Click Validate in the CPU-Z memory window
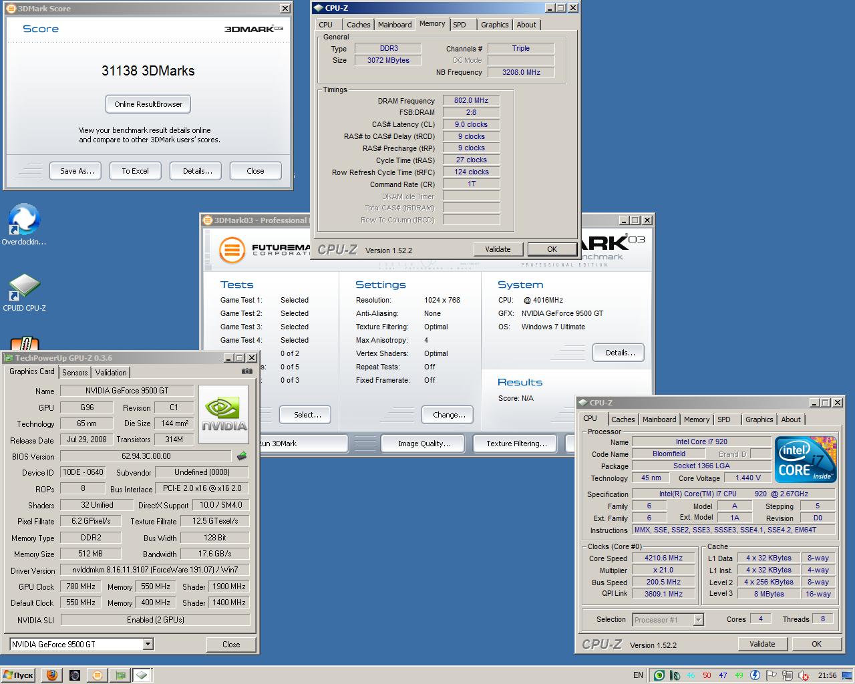Viewport: 855px width, 684px height. pos(498,249)
